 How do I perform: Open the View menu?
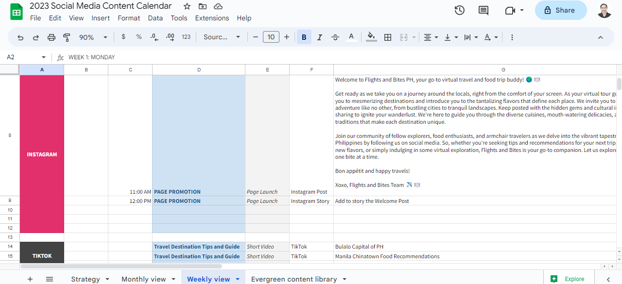(x=76, y=18)
